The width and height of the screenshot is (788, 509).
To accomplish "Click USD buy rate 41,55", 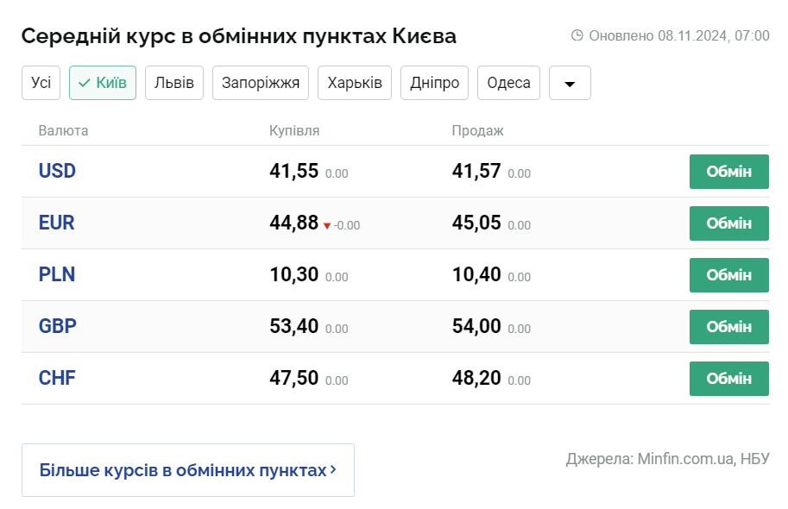I will [294, 172].
